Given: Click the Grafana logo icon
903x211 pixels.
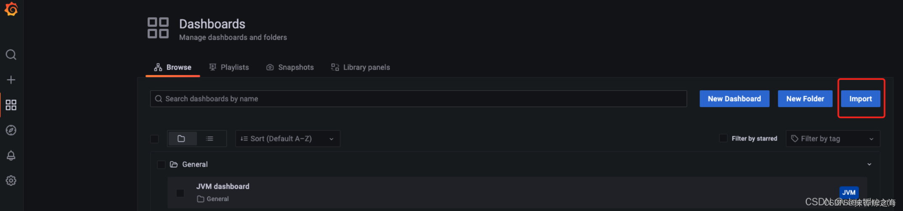Looking at the screenshot, I should click(11, 9).
